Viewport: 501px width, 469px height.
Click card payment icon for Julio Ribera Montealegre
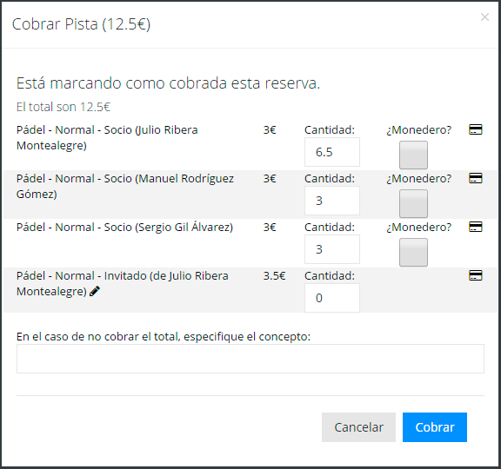coord(475,129)
